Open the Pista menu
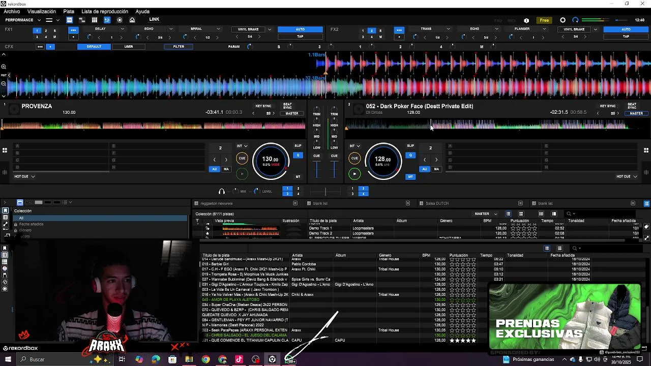This screenshot has width=651, height=366. 69,11
